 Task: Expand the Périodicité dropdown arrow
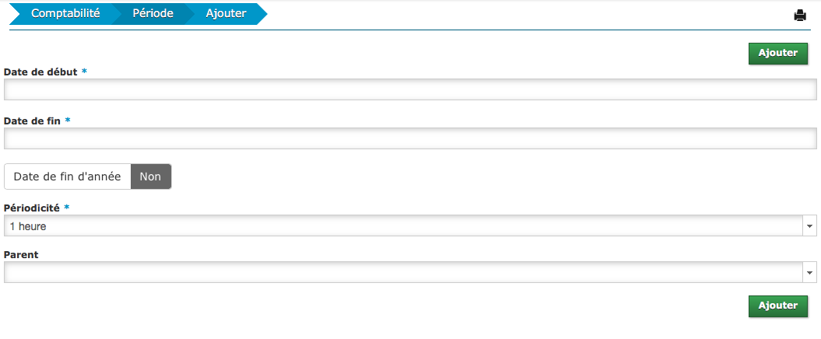point(809,225)
